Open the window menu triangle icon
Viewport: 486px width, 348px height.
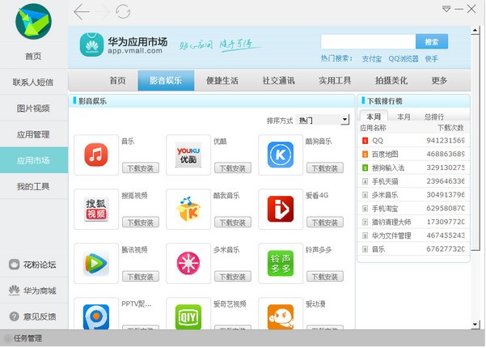[x=446, y=9]
